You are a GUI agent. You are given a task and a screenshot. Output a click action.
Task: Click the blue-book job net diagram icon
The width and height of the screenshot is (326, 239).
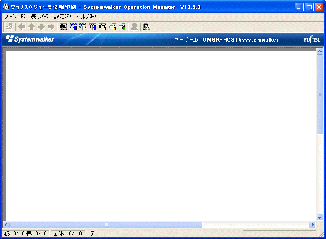click(x=73, y=27)
